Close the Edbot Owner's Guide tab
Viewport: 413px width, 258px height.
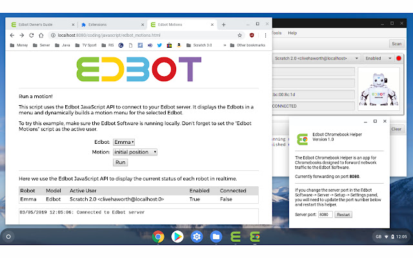point(73,25)
